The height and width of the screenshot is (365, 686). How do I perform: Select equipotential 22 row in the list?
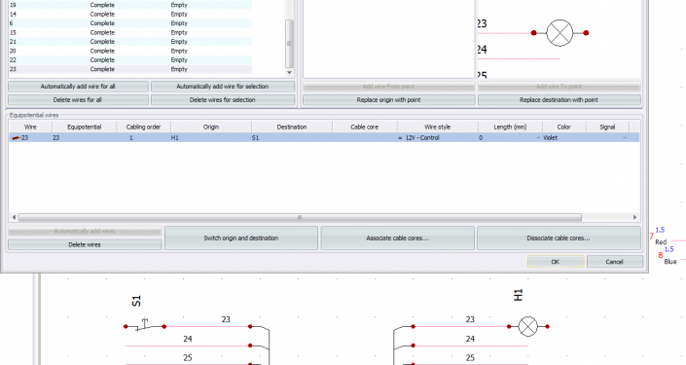(130, 60)
